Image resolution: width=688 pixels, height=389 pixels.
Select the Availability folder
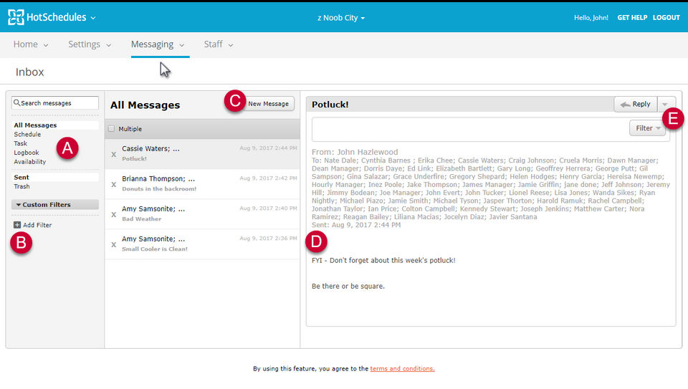(x=30, y=162)
